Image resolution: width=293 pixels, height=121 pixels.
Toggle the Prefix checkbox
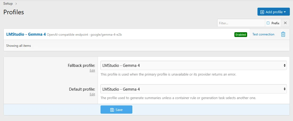point(268,23)
